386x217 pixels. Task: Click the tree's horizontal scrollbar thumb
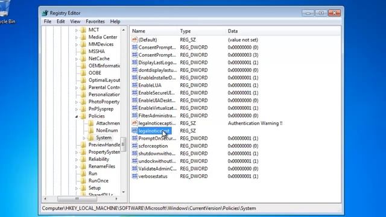pos(77,198)
